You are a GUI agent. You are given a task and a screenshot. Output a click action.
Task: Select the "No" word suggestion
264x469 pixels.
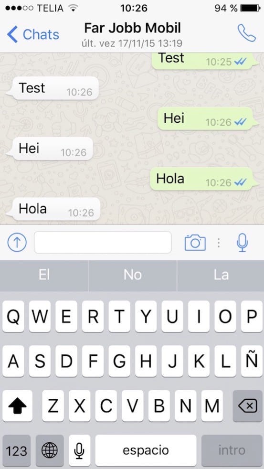click(132, 275)
